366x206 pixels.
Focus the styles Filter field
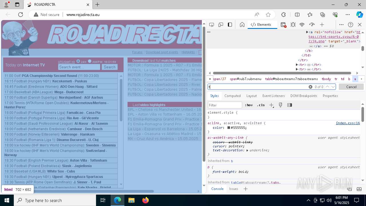(225, 105)
